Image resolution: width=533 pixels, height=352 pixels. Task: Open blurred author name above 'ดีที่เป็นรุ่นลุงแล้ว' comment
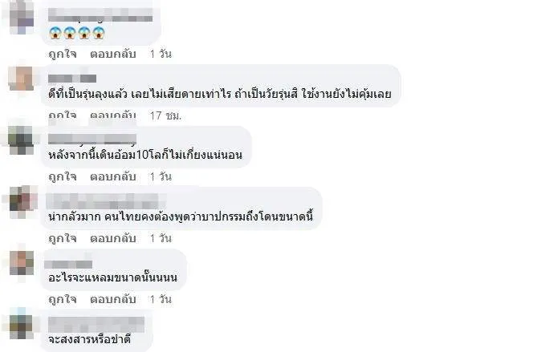click(x=72, y=79)
